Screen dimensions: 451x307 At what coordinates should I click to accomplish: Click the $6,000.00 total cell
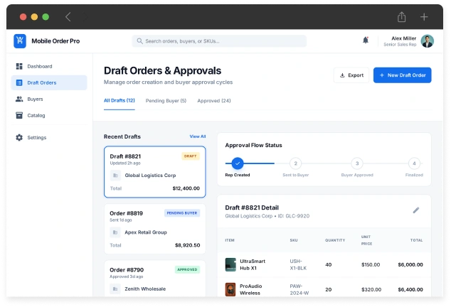(410, 265)
